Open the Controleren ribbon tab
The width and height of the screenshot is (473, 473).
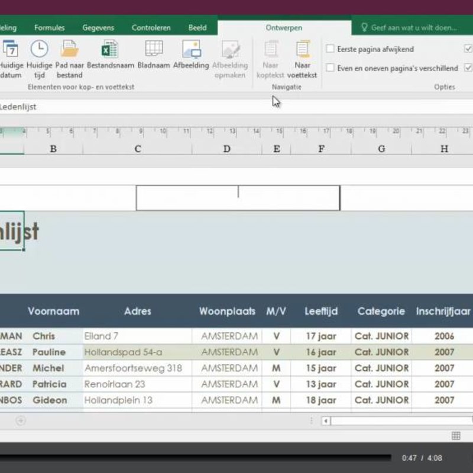coord(151,28)
